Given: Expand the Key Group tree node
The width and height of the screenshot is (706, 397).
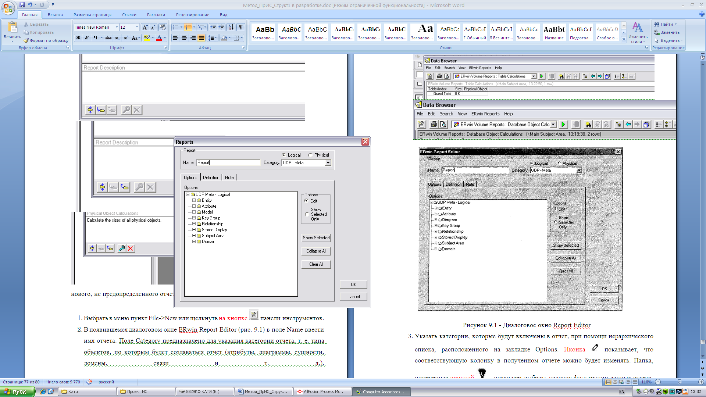Looking at the screenshot, I should point(194,218).
